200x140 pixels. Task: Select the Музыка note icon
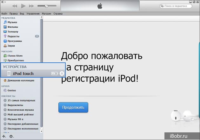pyautogui.click(x=5, y=22)
